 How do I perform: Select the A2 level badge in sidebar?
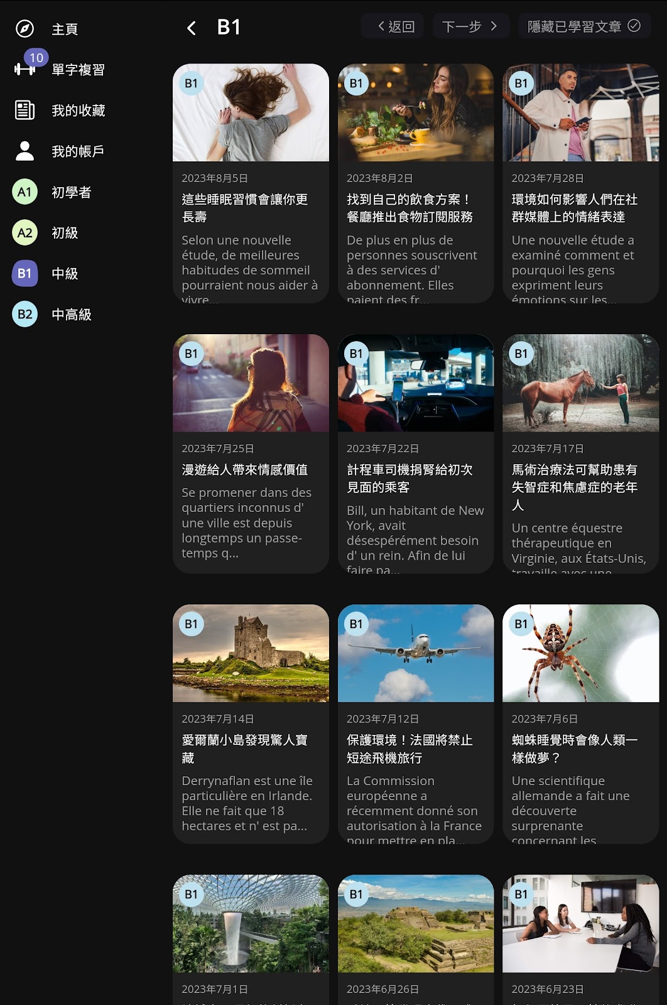point(24,232)
